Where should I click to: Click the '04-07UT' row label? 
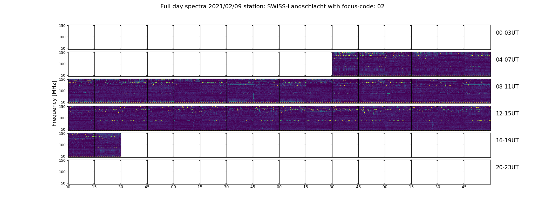pyautogui.click(x=507, y=60)
